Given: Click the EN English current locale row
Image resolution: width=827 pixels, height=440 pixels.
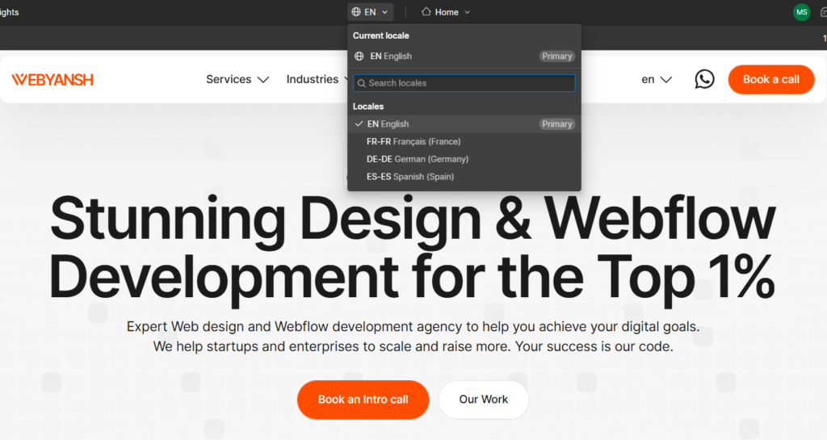Looking at the screenshot, I should tap(464, 57).
